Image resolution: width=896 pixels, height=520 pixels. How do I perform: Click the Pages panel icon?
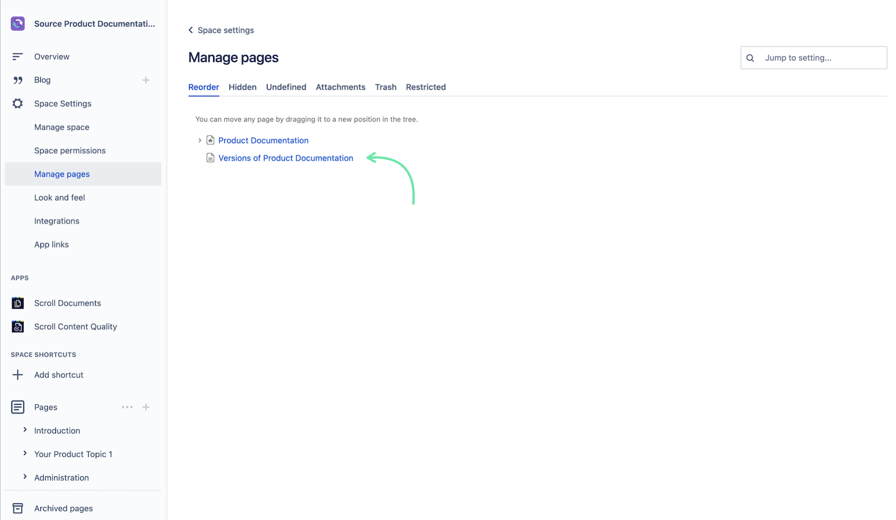pyautogui.click(x=17, y=407)
